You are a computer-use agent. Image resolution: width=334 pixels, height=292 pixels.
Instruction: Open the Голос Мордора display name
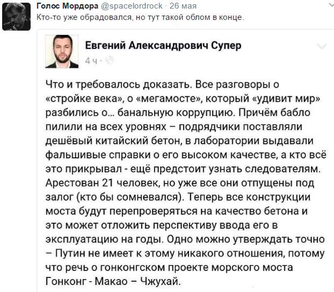click(67, 6)
